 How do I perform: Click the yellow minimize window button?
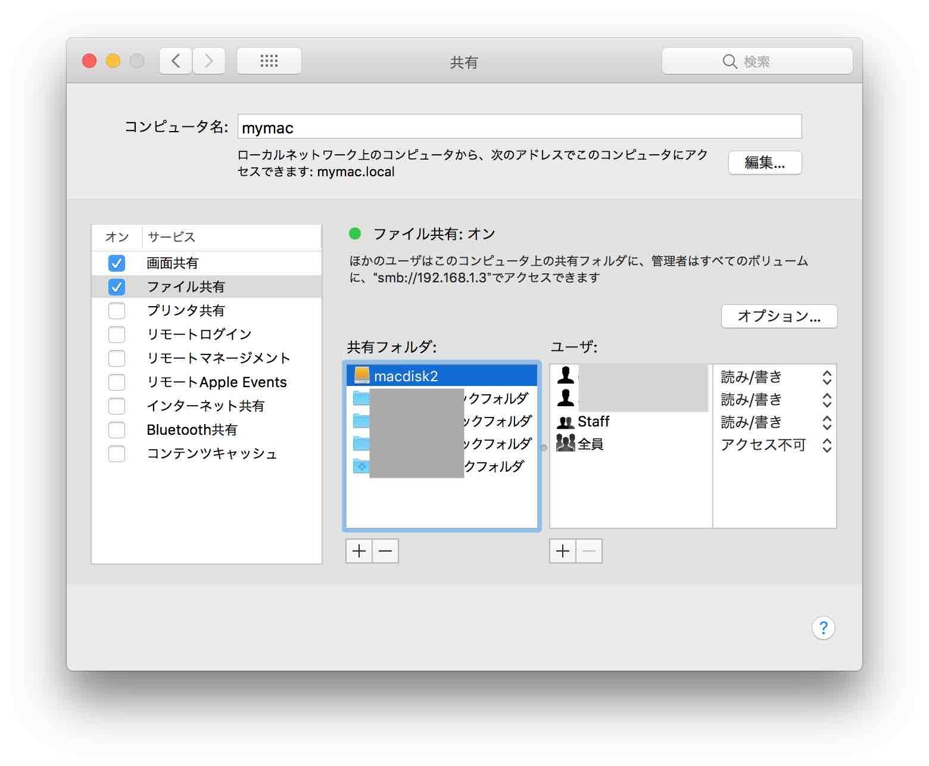coord(113,61)
